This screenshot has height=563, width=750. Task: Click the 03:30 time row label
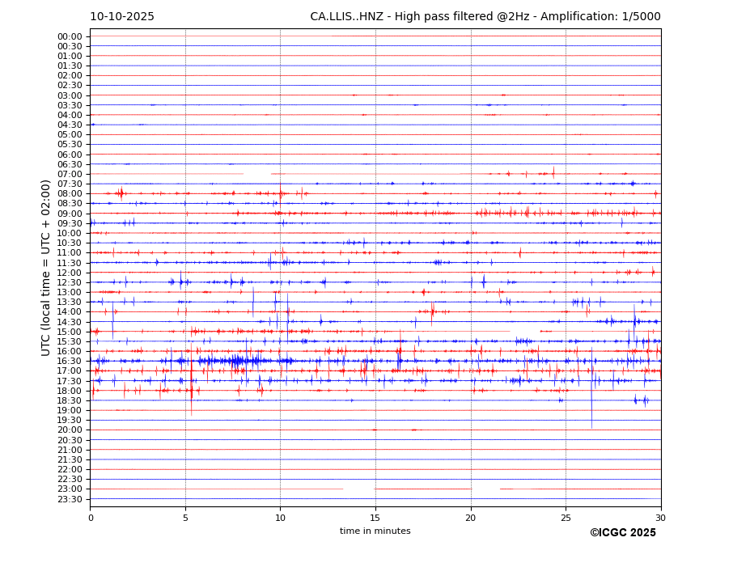coord(69,105)
